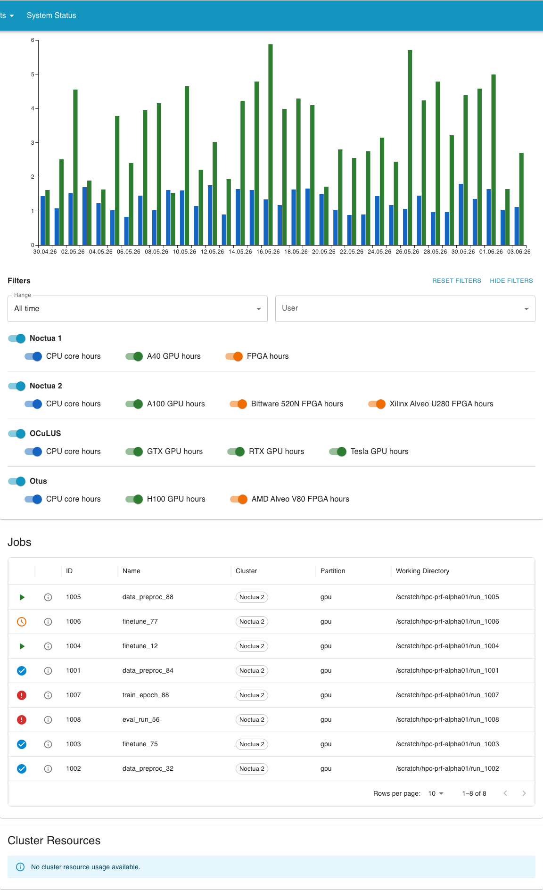The image size is (543, 890).
Task: Click the Noctua 2 chip for finetune_77
Action: click(x=252, y=622)
